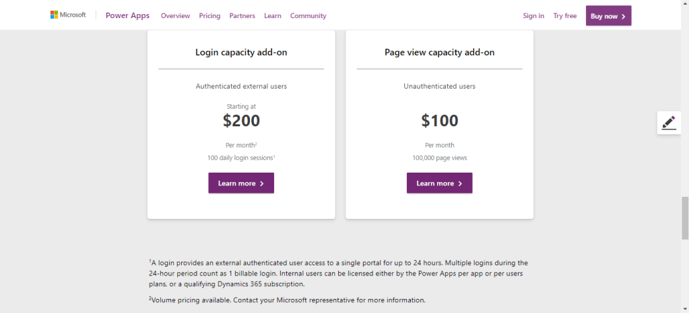
Task: Click the Login capacity add-on heading
Action: pos(241,52)
